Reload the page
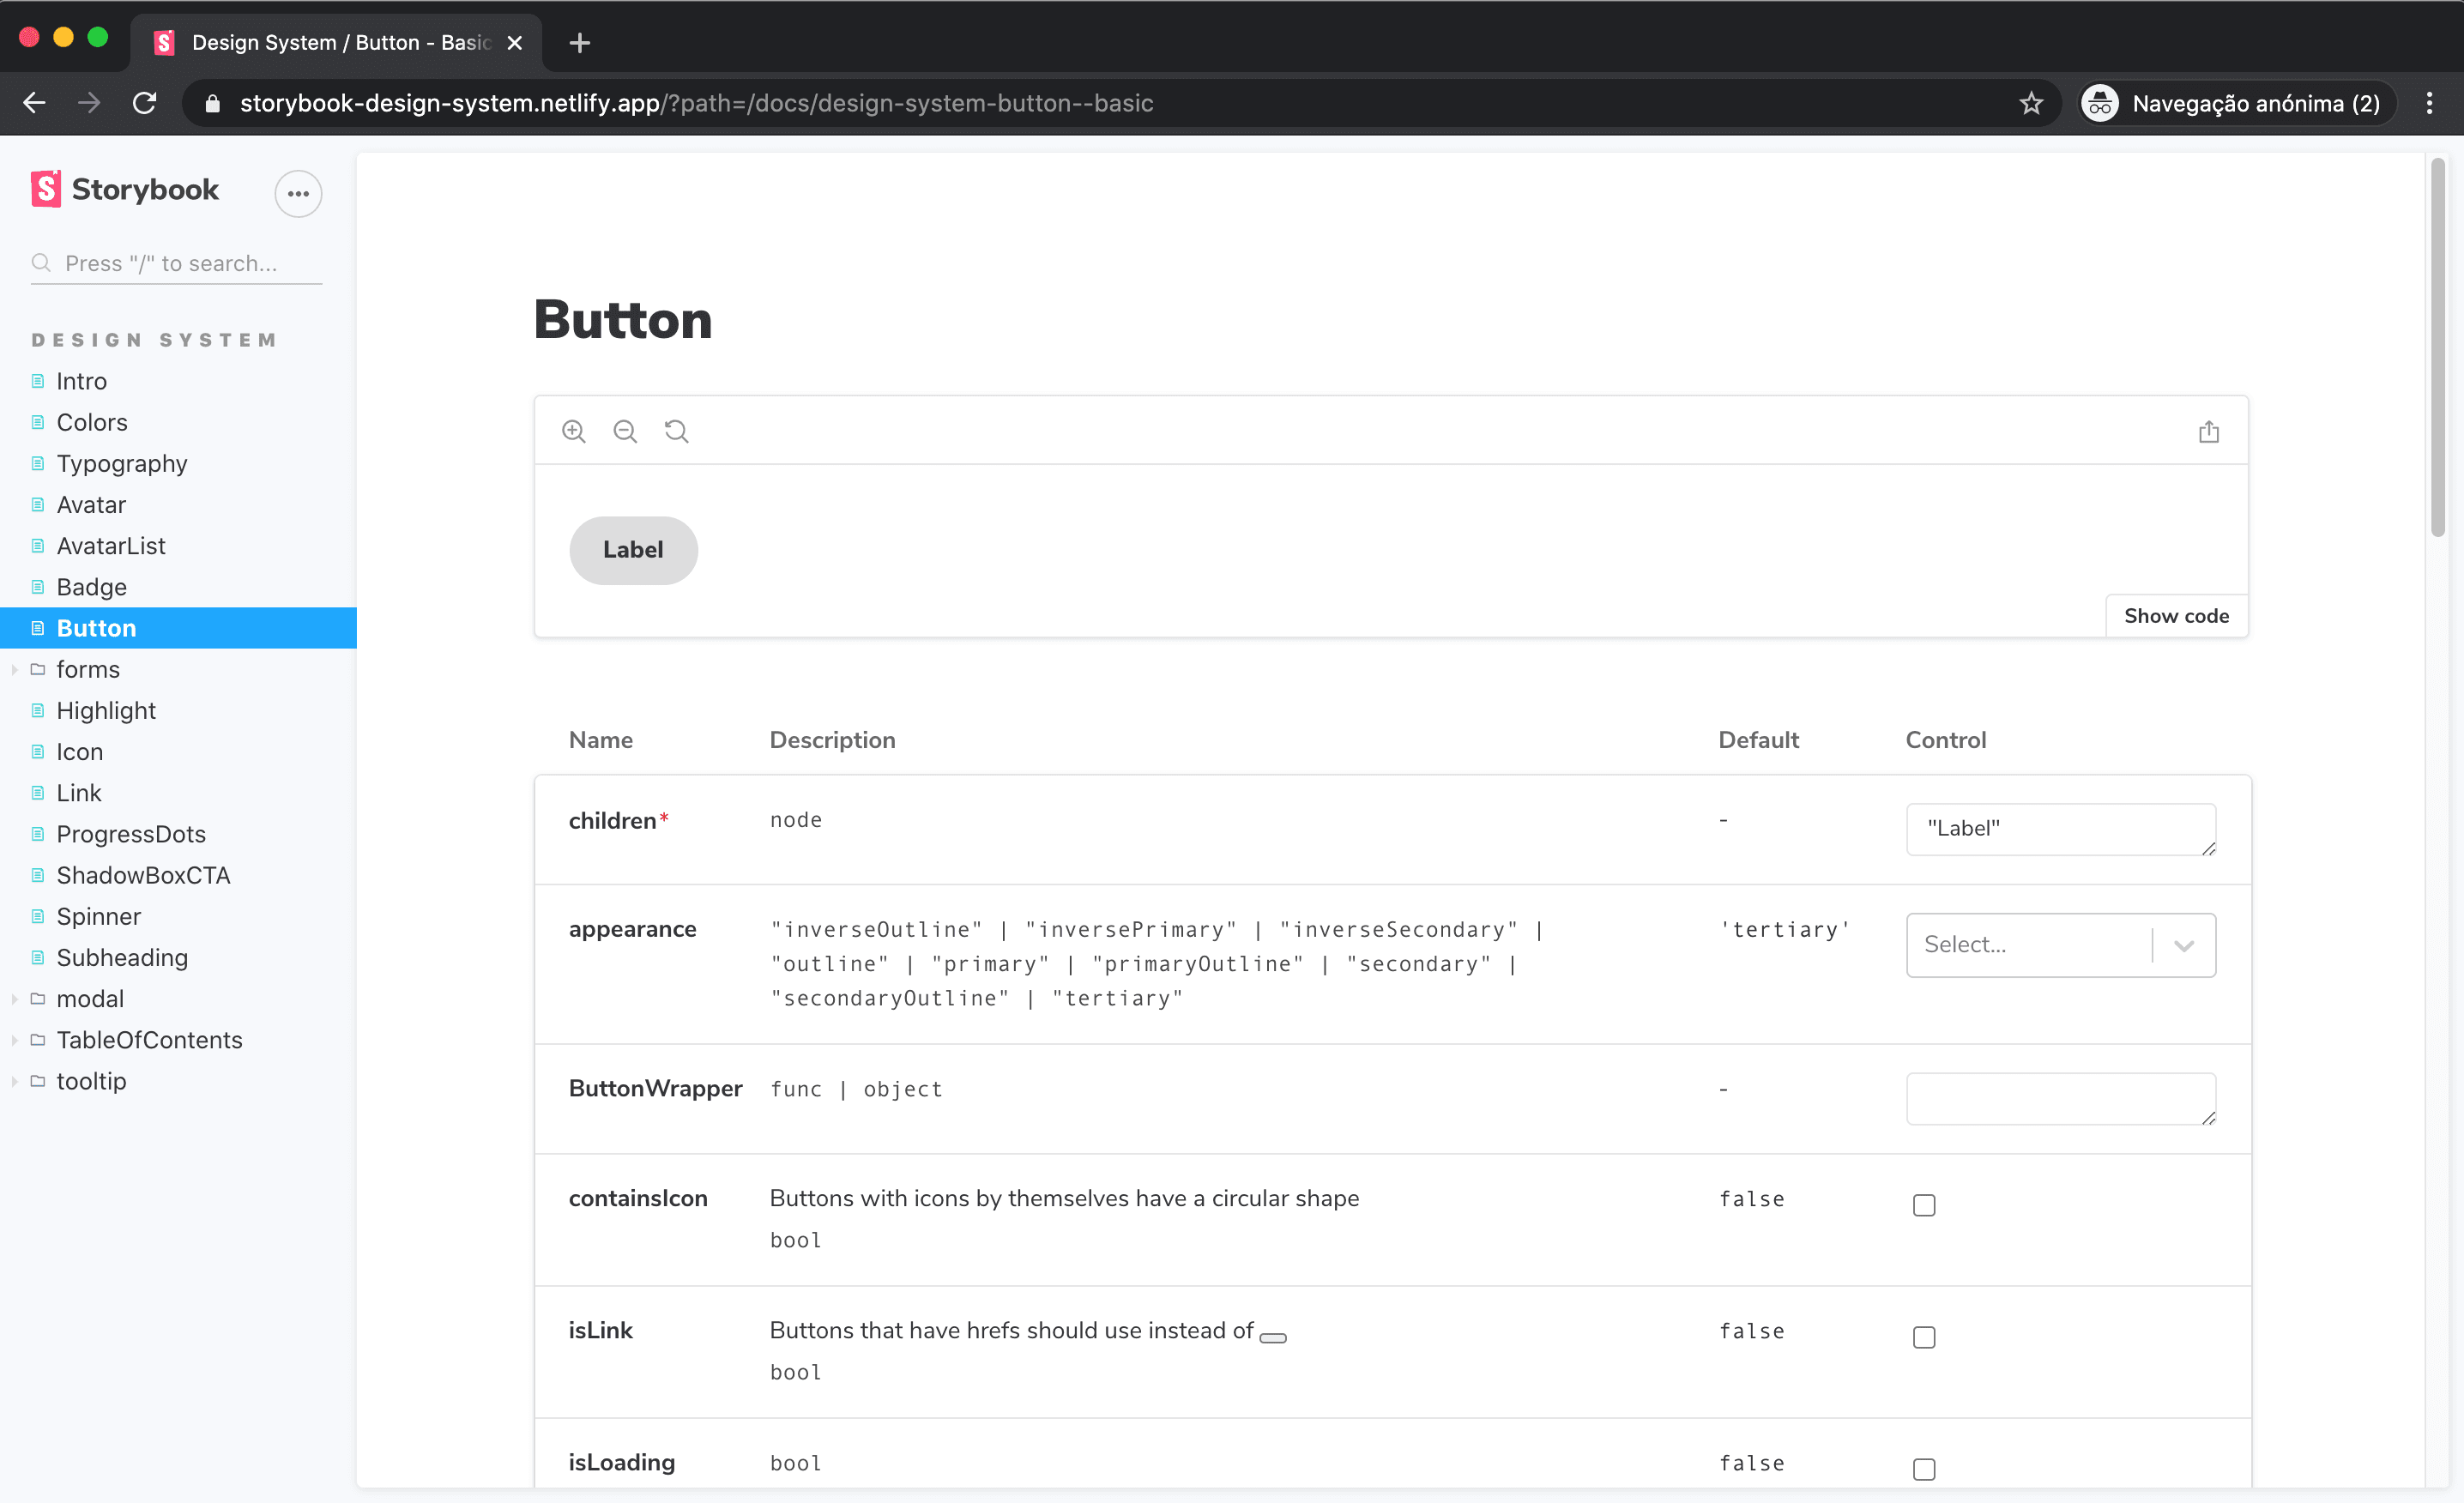Viewport: 2464px width, 1503px height. point(145,103)
